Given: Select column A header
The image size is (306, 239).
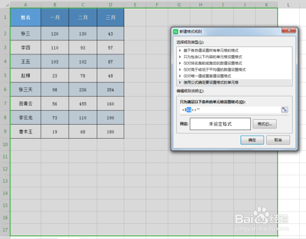Looking at the screenshot, I should (x=26, y=5).
